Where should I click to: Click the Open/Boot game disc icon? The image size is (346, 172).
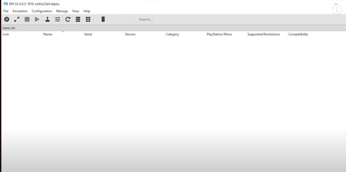[x=7, y=19]
